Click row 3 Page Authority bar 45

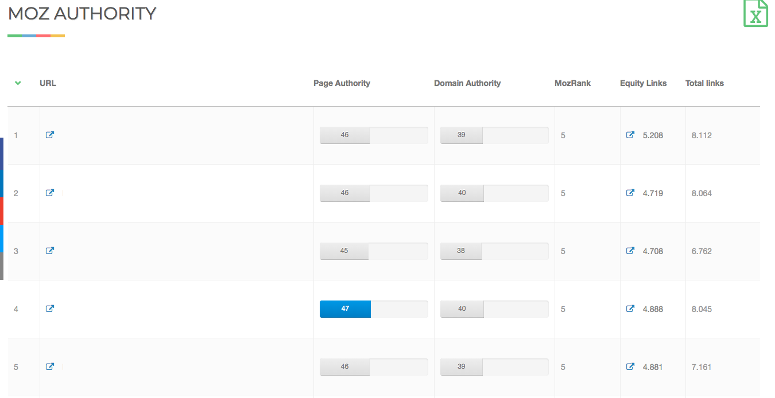(374, 251)
